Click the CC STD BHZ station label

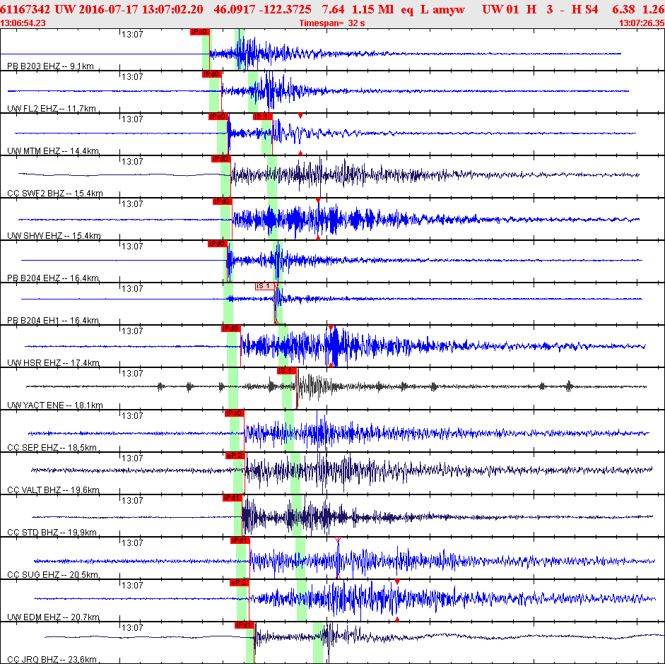pos(52,533)
